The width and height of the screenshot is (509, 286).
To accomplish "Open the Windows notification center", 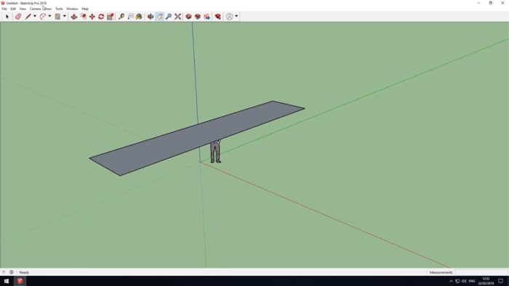I will [x=500, y=281].
